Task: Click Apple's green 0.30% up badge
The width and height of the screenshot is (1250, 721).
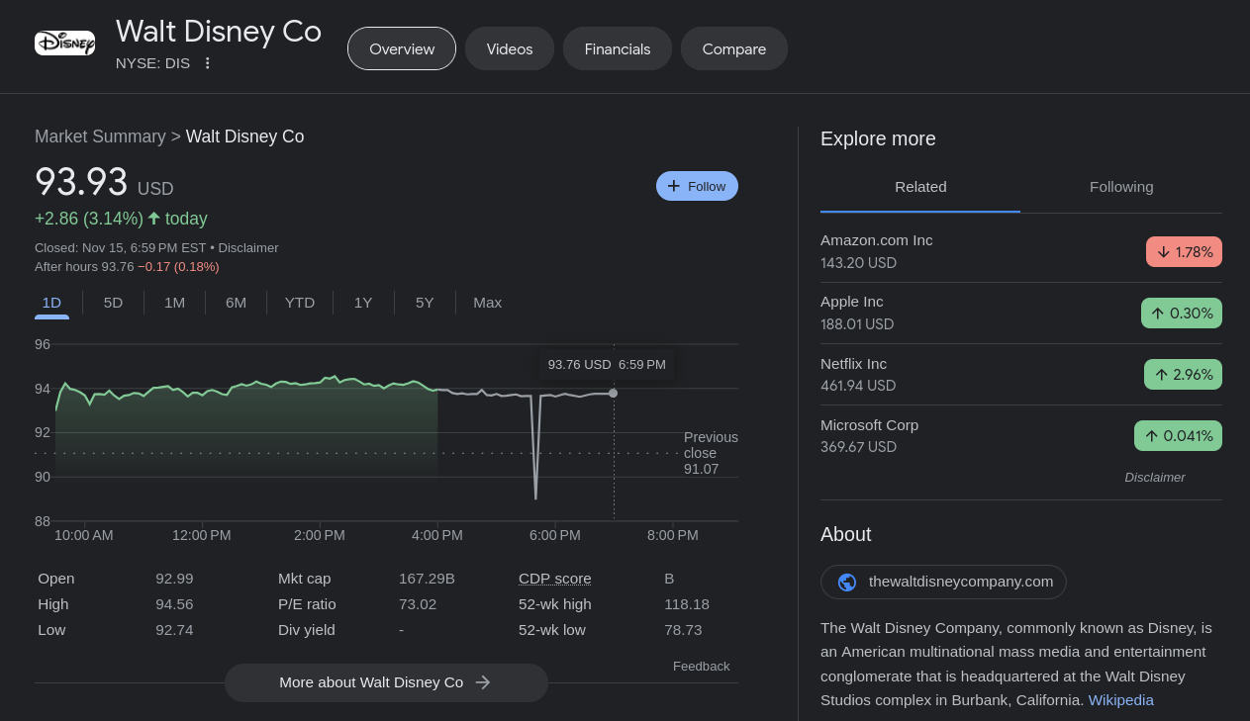Action: tap(1181, 314)
